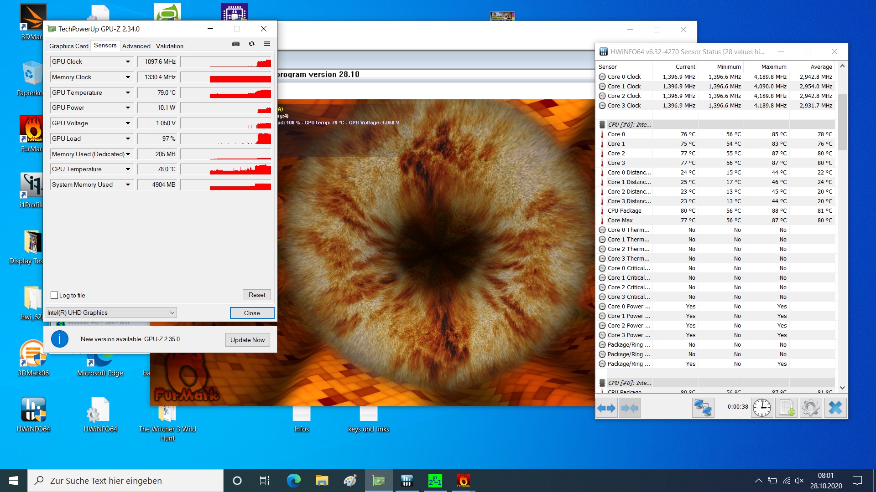The width and height of the screenshot is (876, 492).
Task: Open the CPU Temperature sensor dropdown
Action: click(128, 169)
